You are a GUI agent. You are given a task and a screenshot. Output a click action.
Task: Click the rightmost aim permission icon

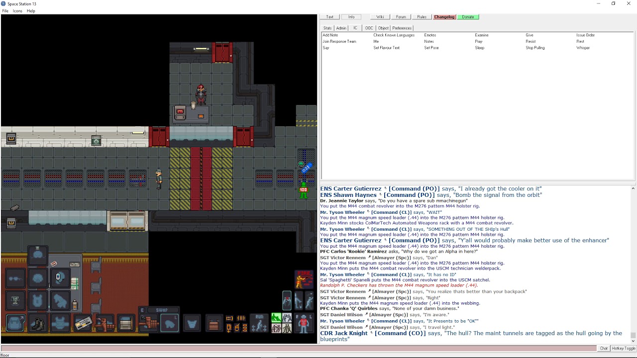(309, 300)
